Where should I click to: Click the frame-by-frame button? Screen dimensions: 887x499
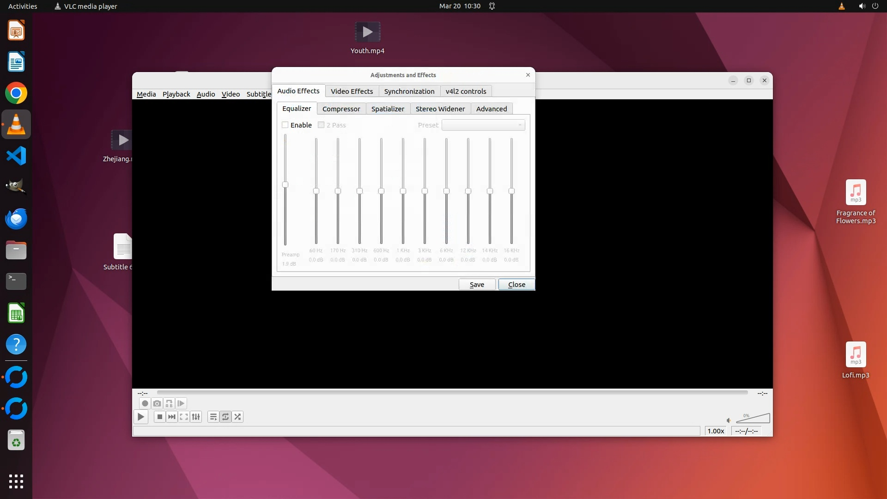[x=181, y=403]
